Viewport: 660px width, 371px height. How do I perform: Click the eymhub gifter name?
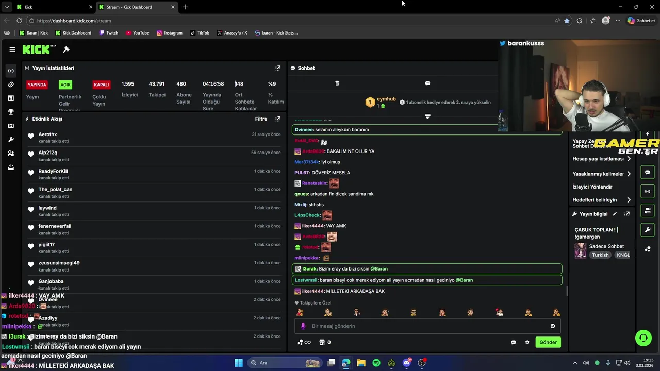click(386, 99)
